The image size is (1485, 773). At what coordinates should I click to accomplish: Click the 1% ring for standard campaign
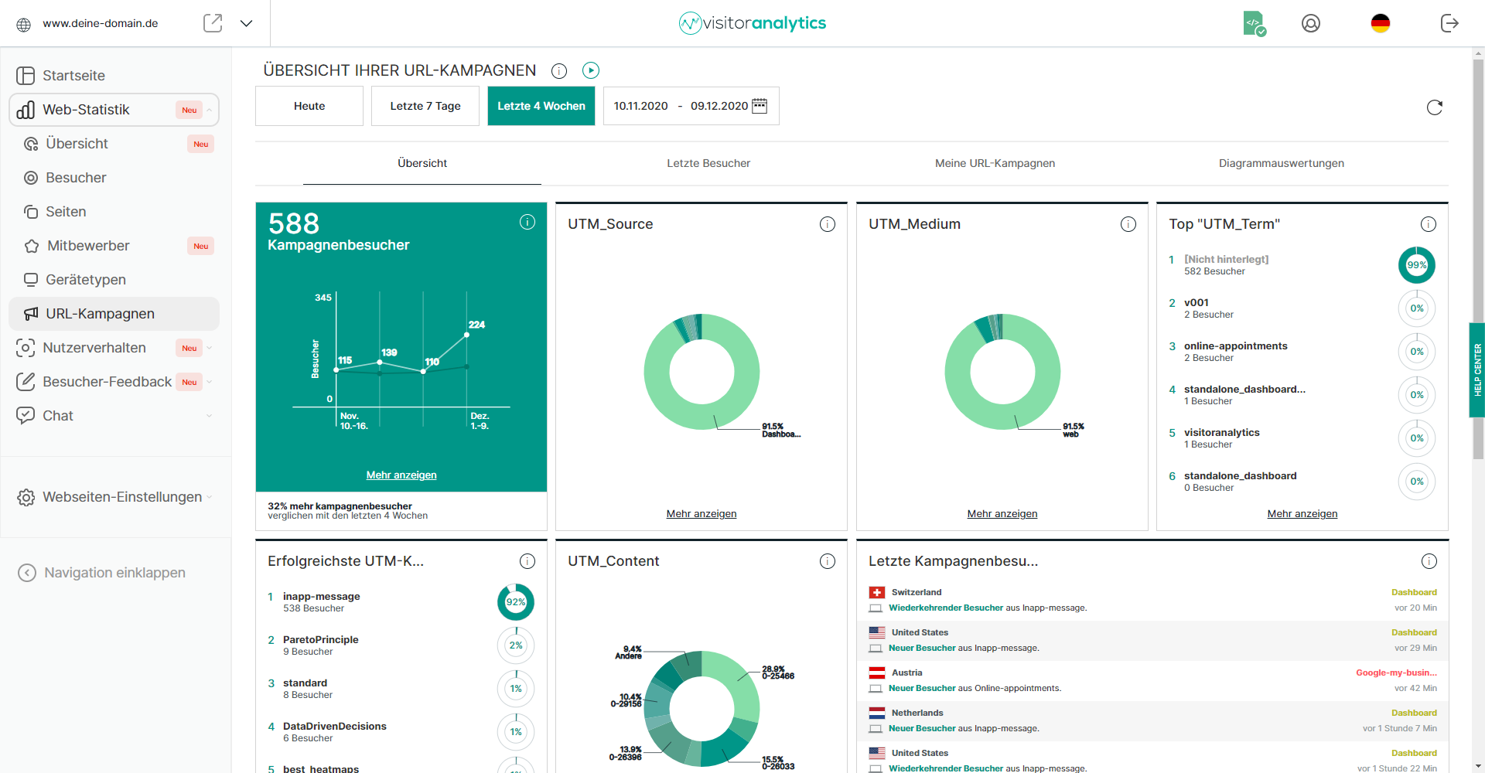(516, 689)
